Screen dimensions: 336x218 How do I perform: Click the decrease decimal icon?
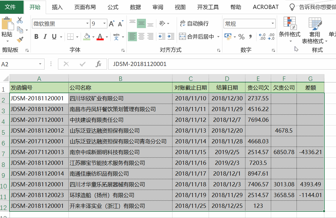pyautogui.click(x=271, y=37)
